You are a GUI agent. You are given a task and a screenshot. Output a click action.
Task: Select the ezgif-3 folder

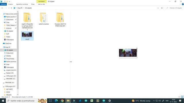(27, 21)
